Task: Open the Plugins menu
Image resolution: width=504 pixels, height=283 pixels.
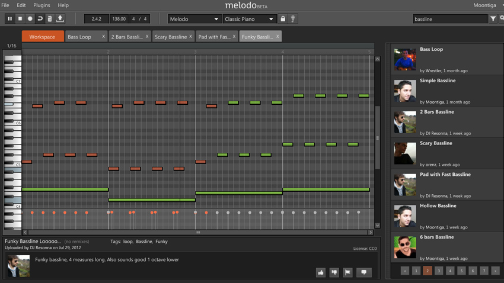Action: coord(42,5)
